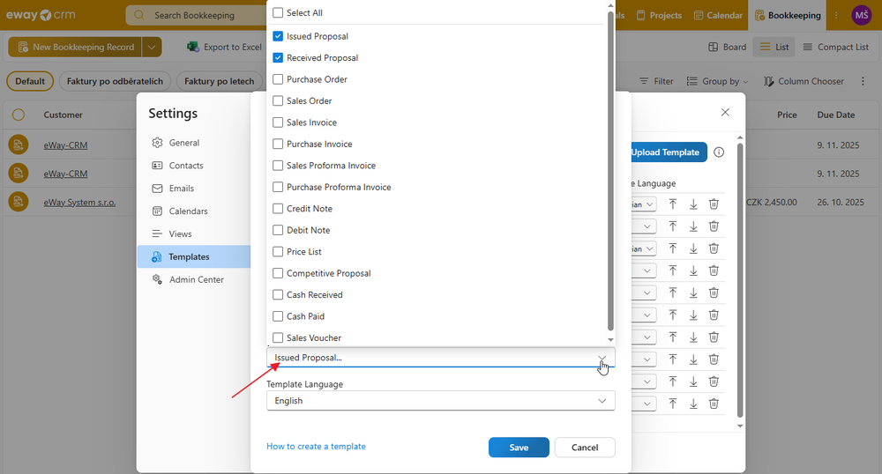Open the Calendars settings section
The image size is (882, 474).
coord(188,211)
